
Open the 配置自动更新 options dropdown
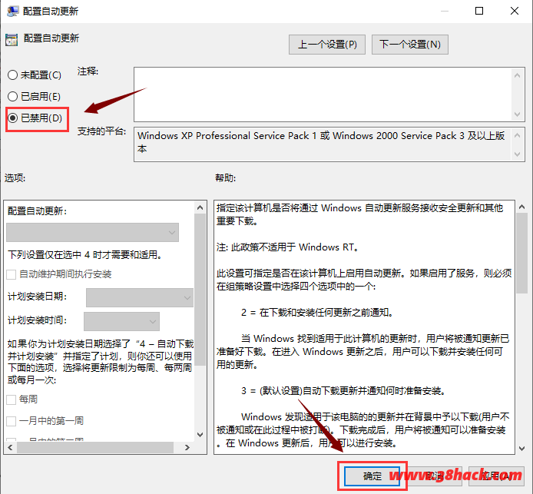pos(92,232)
